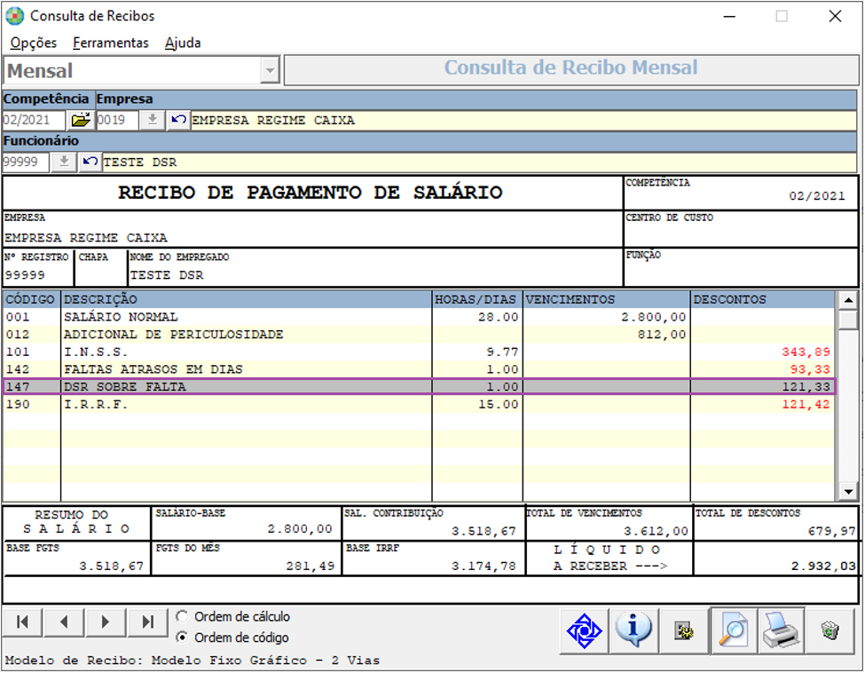Viewport: 865px width, 673px height.
Task: Select the I.N.S.S. row
Action: 420,352
